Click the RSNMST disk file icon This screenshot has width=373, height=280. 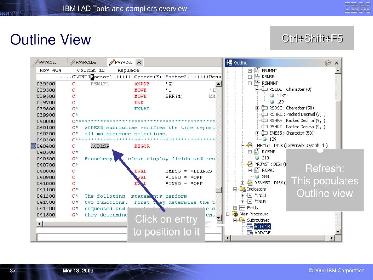click(x=249, y=183)
